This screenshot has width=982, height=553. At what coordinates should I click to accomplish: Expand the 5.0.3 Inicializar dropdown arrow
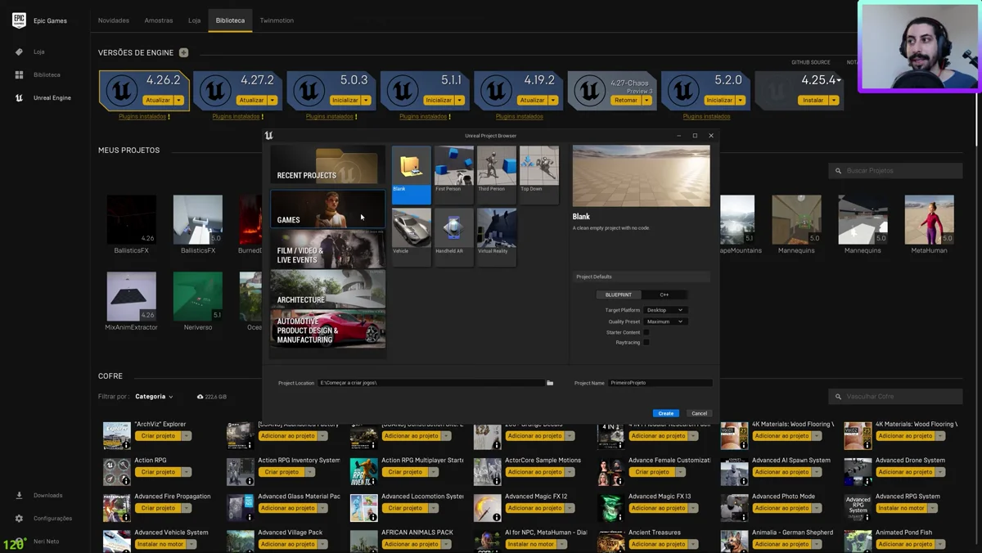point(366,101)
